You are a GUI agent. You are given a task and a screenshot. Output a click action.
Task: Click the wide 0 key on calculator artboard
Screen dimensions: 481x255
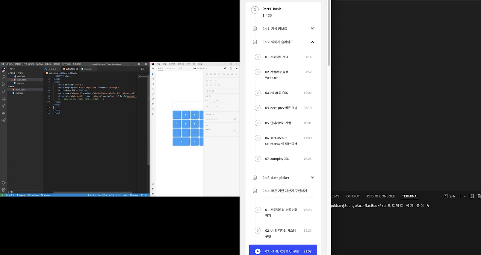[x=181, y=141]
